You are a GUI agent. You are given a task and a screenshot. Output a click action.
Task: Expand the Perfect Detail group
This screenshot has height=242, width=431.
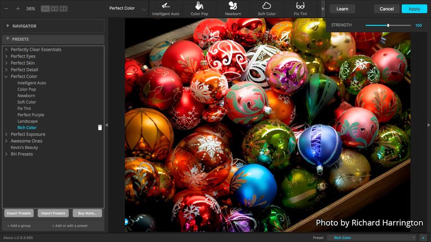(6, 70)
